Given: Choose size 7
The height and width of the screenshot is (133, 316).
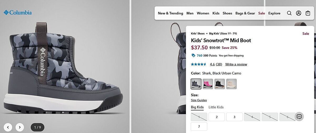Looking at the screenshot, I should click(199, 126).
